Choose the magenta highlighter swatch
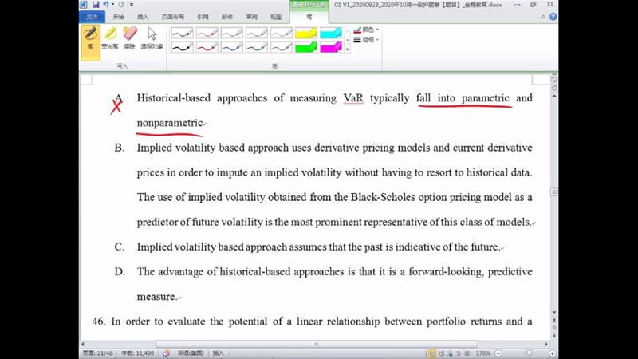 coord(331,47)
